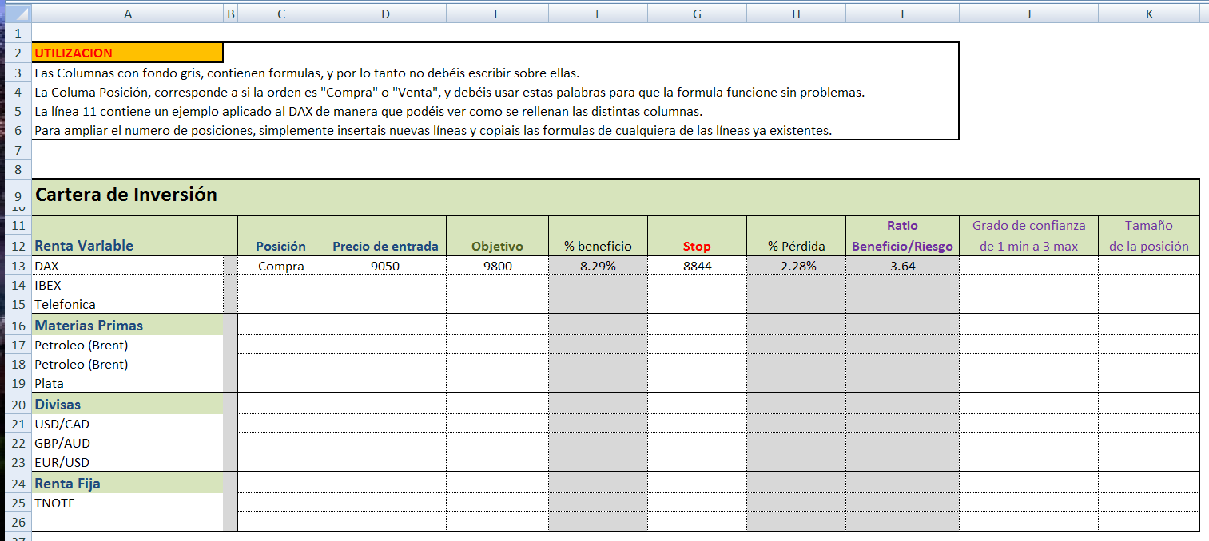Select the '% Pérdida' heading cell
Image resolution: width=1209 pixels, height=541 pixels.
[x=796, y=246]
